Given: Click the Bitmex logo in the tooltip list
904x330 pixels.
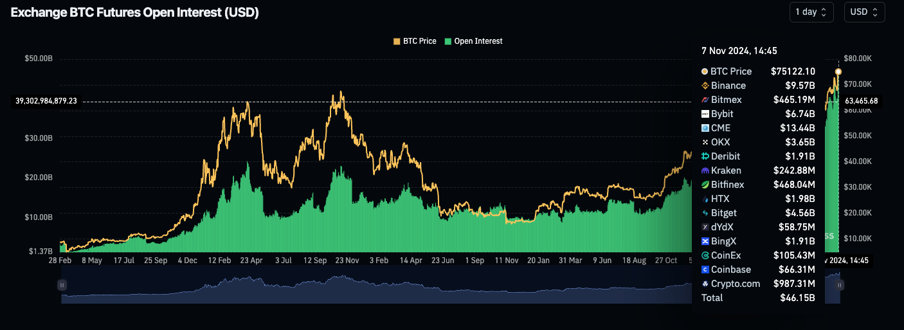Looking at the screenshot, I should tap(705, 100).
